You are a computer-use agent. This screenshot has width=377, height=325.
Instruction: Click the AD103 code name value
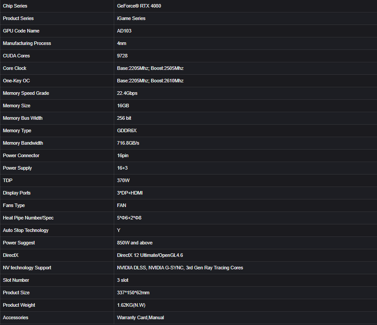124,31
